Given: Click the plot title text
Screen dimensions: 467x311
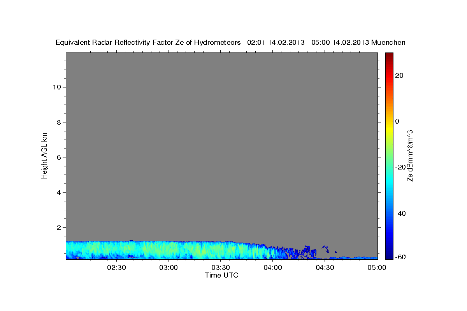Looking at the screenshot, I should click(x=230, y=42).
